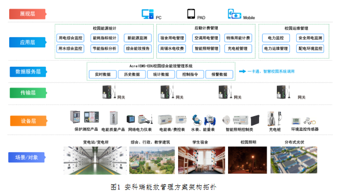Click the blue arrow before 一卡通
Image resolution: width=342 pixels, height=193 pixels.
click(242, 71)
